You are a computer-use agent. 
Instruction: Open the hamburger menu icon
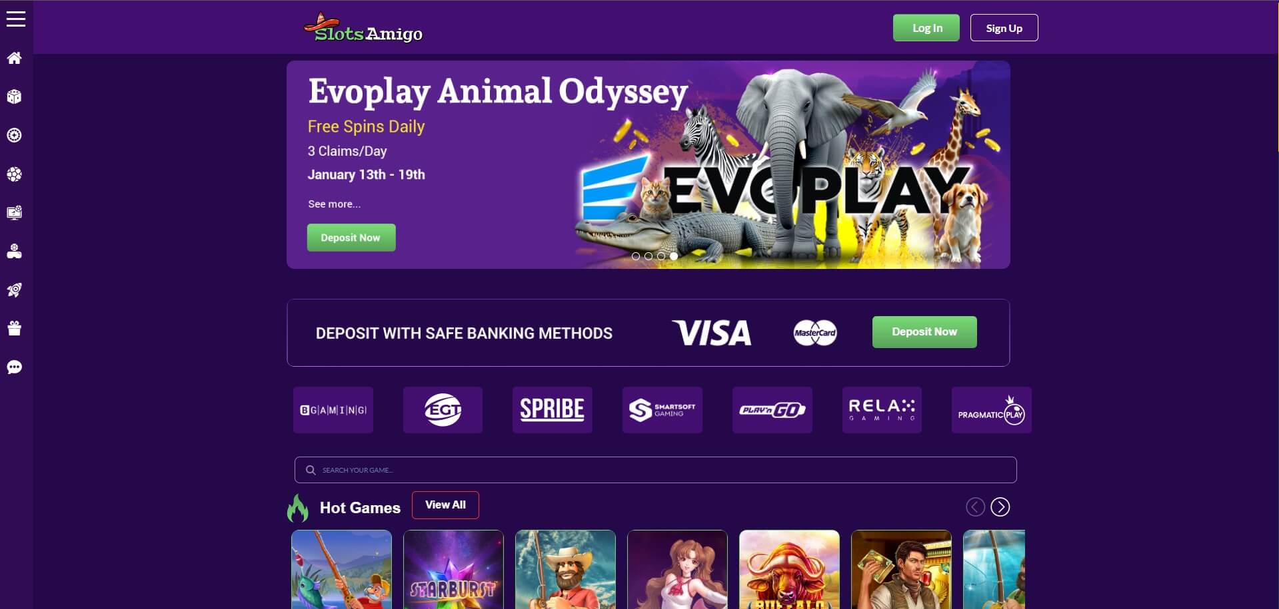pyautogui.click(x=16, y=19)
